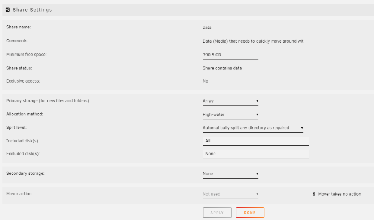Image resolution: width=374 pixels, height=220 pixels.
Task: Open the Secondary storage dropdown showing None
Action: coord(230,174)
